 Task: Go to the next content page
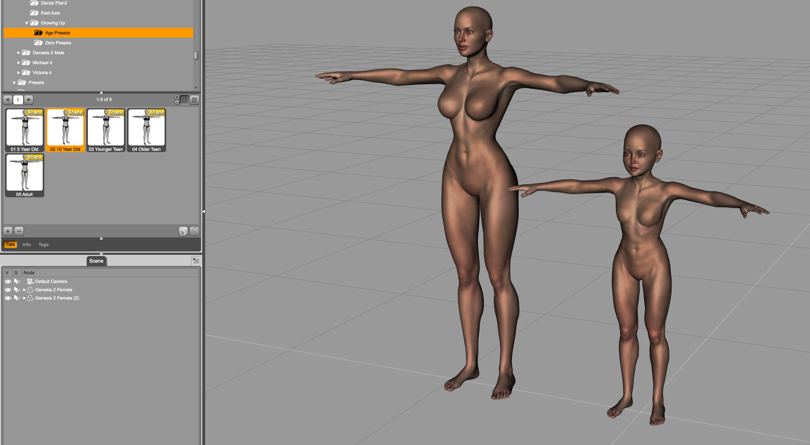tap(29, 100)
